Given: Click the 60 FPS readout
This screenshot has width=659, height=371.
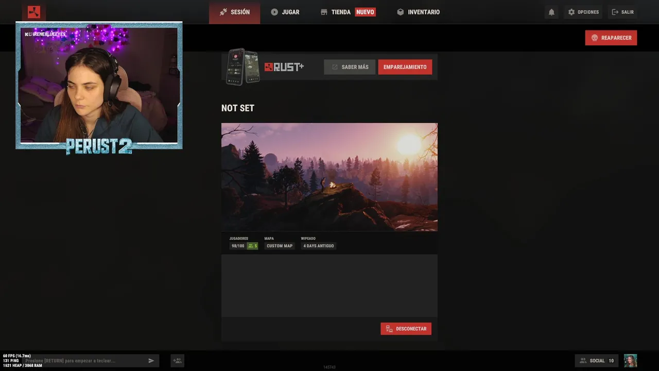Looking at the screenshot, I should tap(17, 356).
